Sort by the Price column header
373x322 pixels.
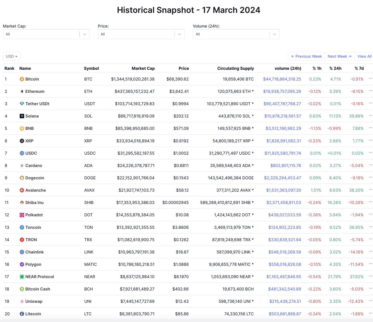tap(184, 68)
